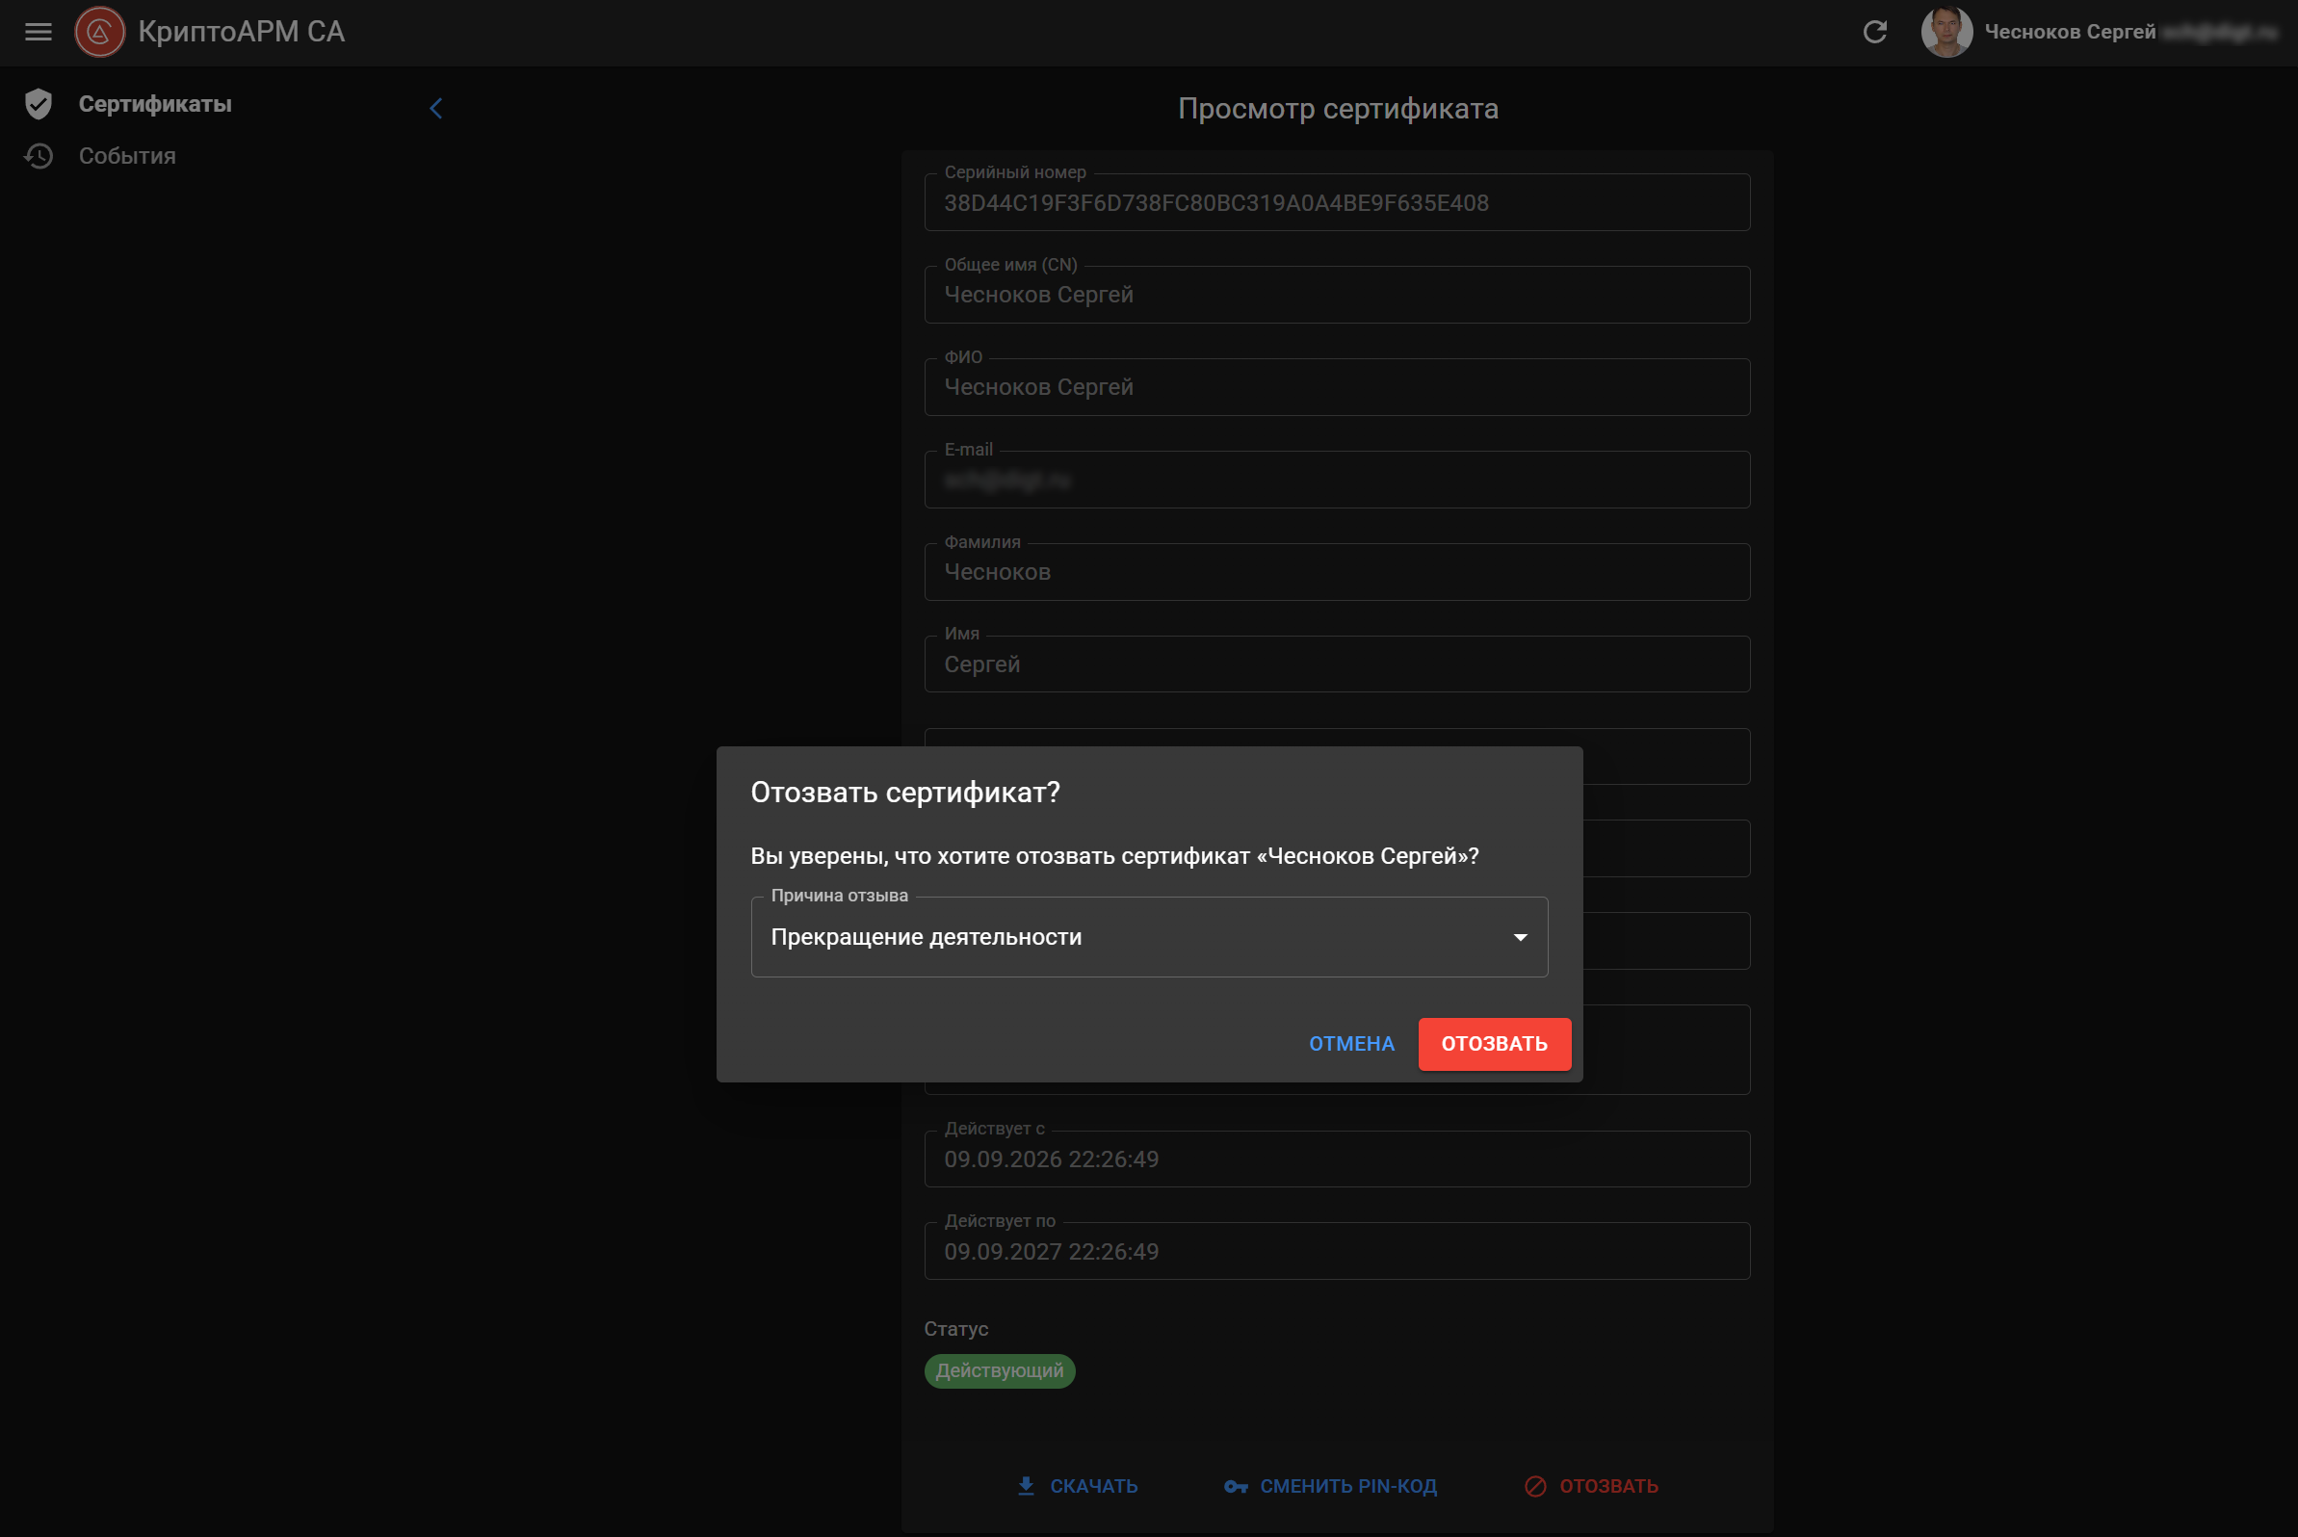Click the Серийный номер field
The image size is (2298, 1537).
1337,203
